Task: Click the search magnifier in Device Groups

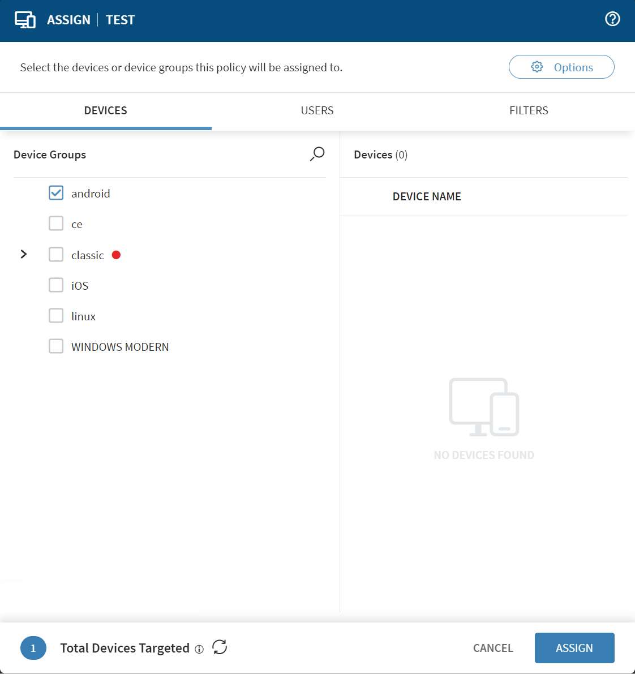Action: (317, 154)
